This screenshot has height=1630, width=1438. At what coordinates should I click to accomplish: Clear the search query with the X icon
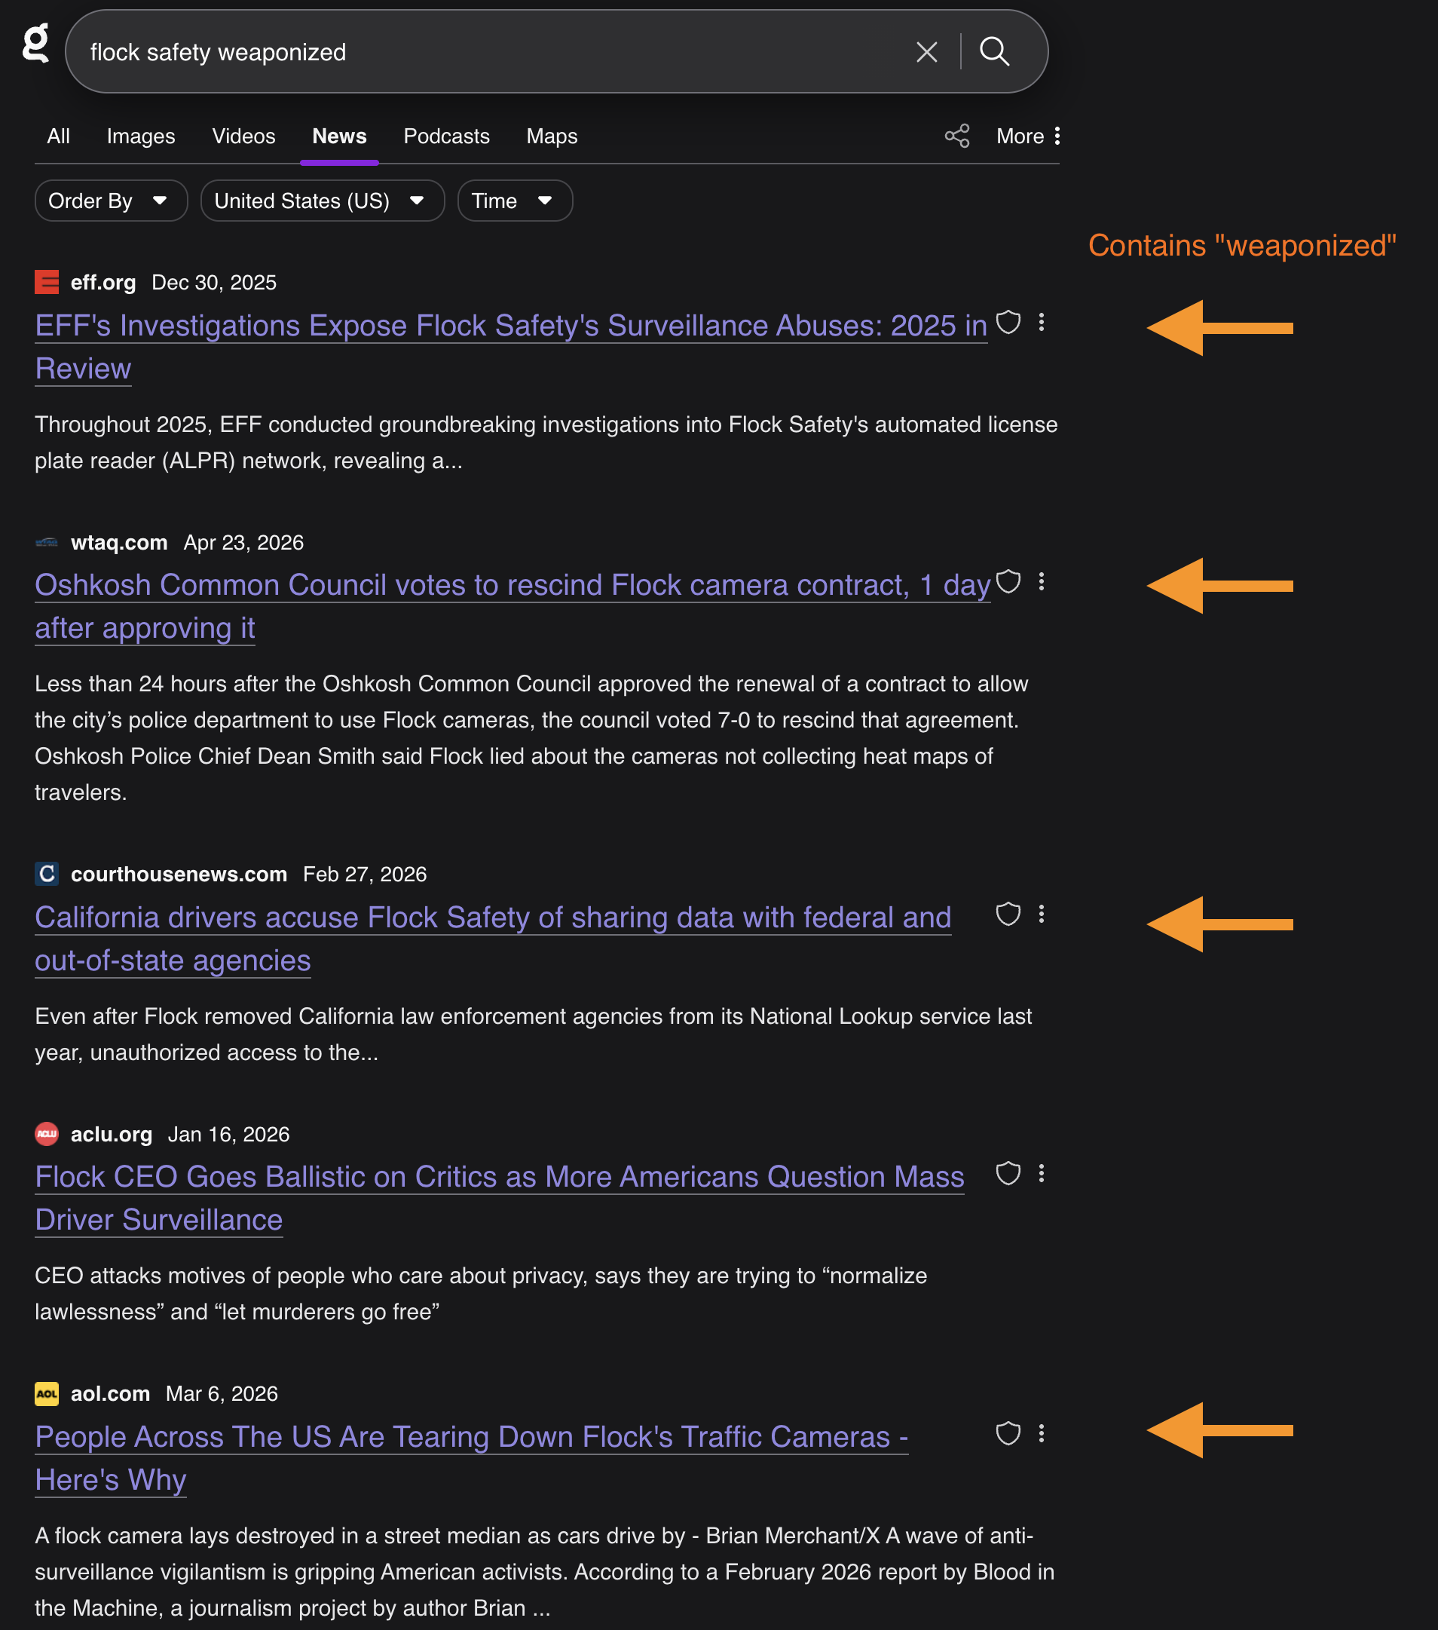(x=926, y=53)
